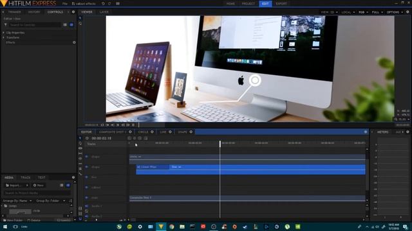Toggle the gray view-mode button in Controls panel

pos(65,24)
